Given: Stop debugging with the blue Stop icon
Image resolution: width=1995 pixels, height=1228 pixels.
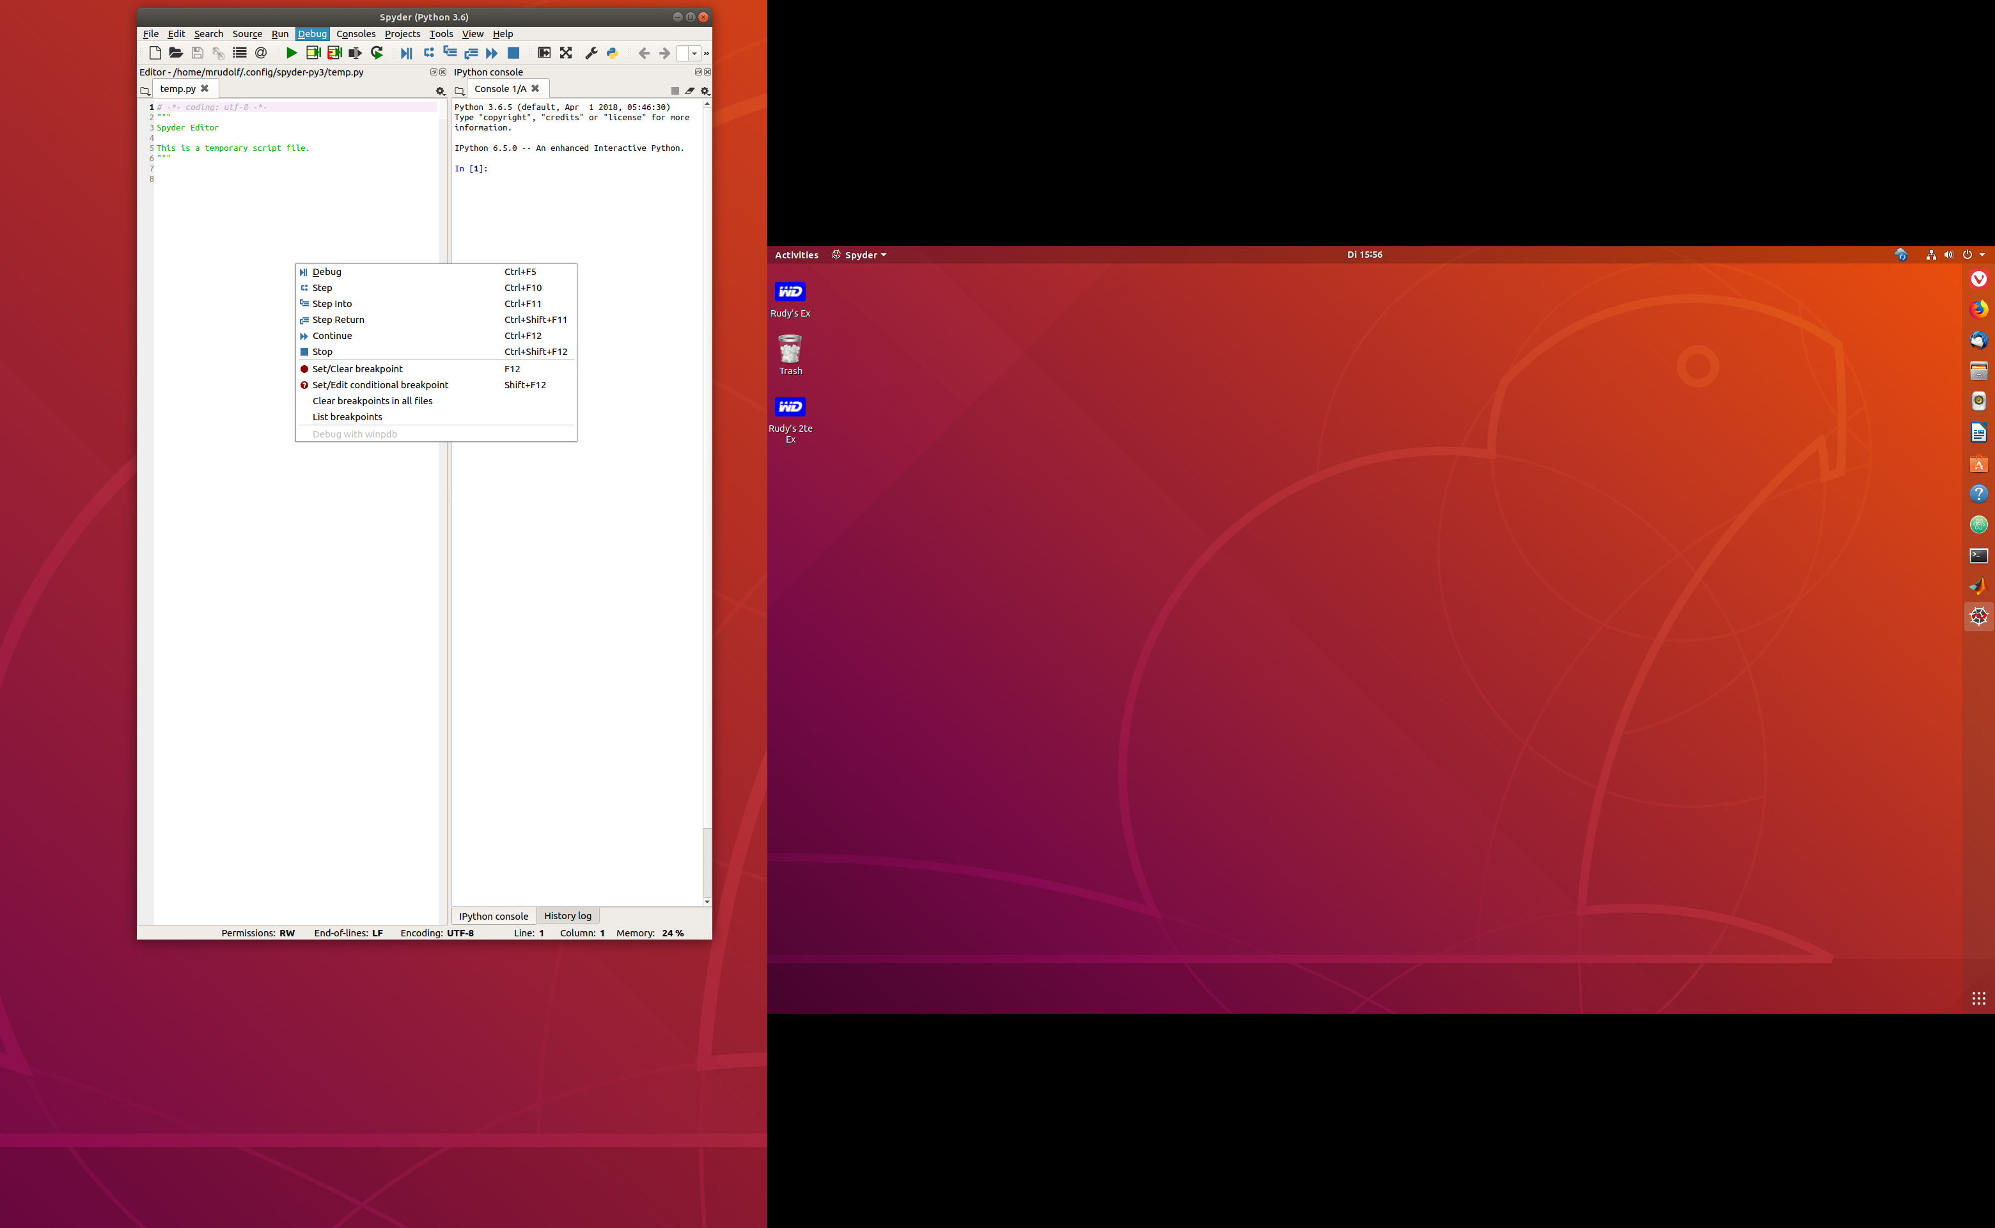Looking at the screenshot, I should (513, 53).
